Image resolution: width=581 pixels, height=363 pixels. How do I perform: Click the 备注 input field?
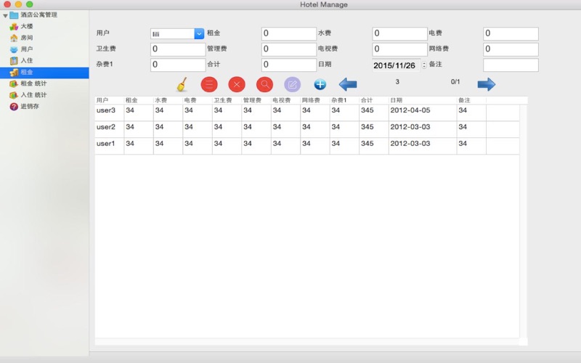pos(511,65)
